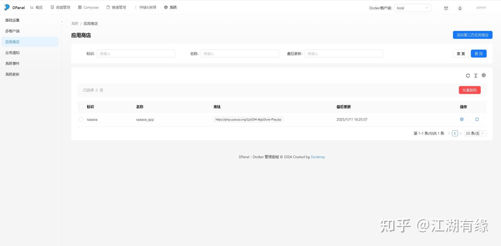Refresh the table with the reload icon

coord(468,76)
